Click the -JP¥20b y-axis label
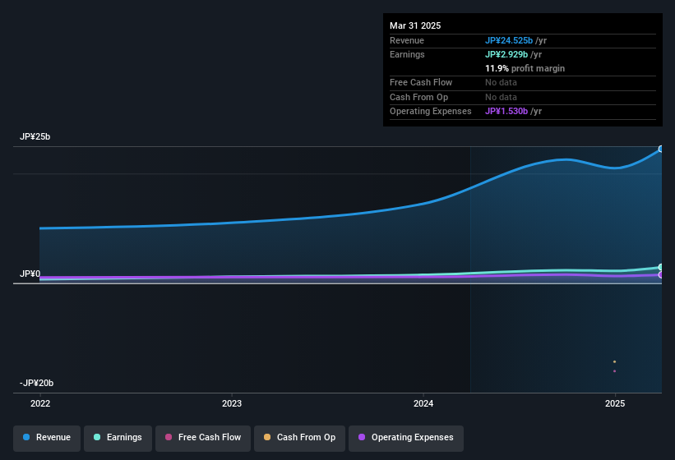The image size is (675, 460). coord(37,383)
